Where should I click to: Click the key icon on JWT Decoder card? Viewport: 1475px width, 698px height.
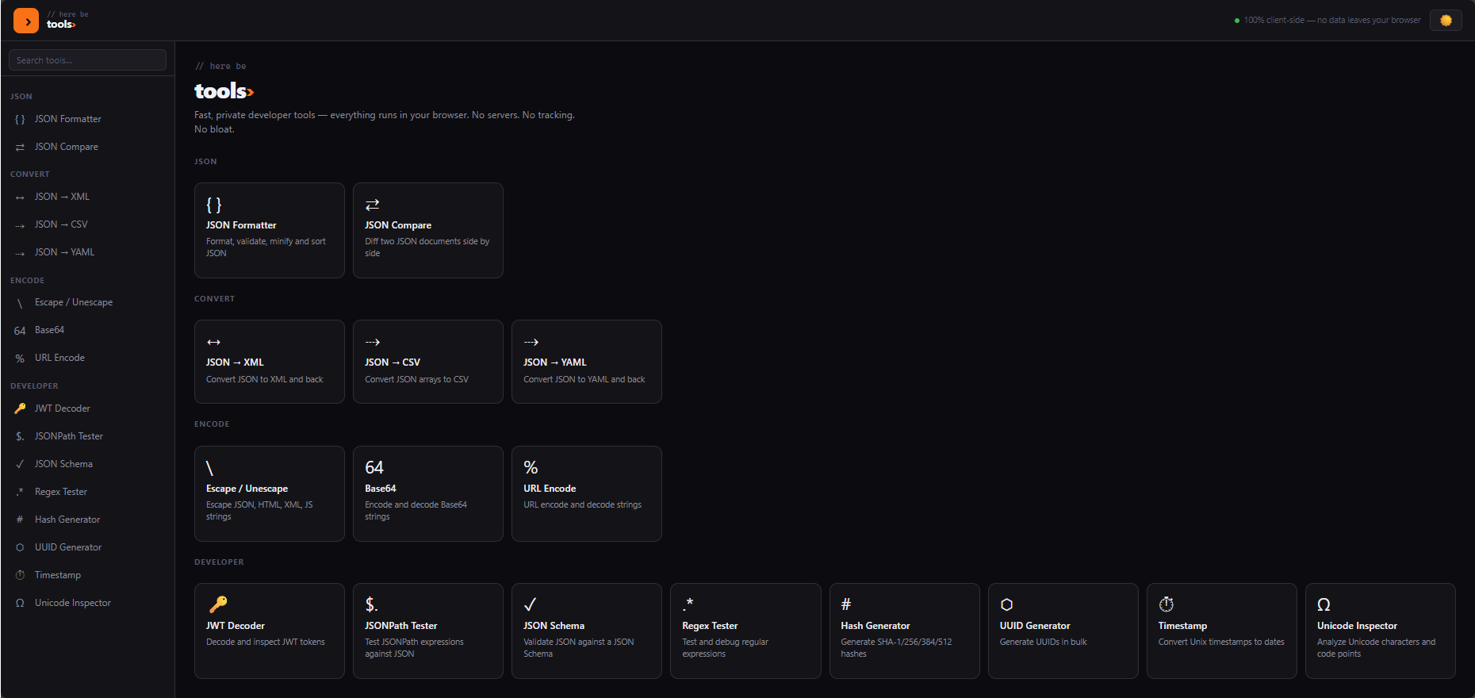coord(218,604)
